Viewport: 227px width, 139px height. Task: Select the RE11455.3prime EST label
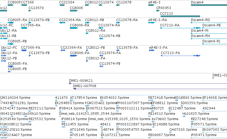point(75,124)
